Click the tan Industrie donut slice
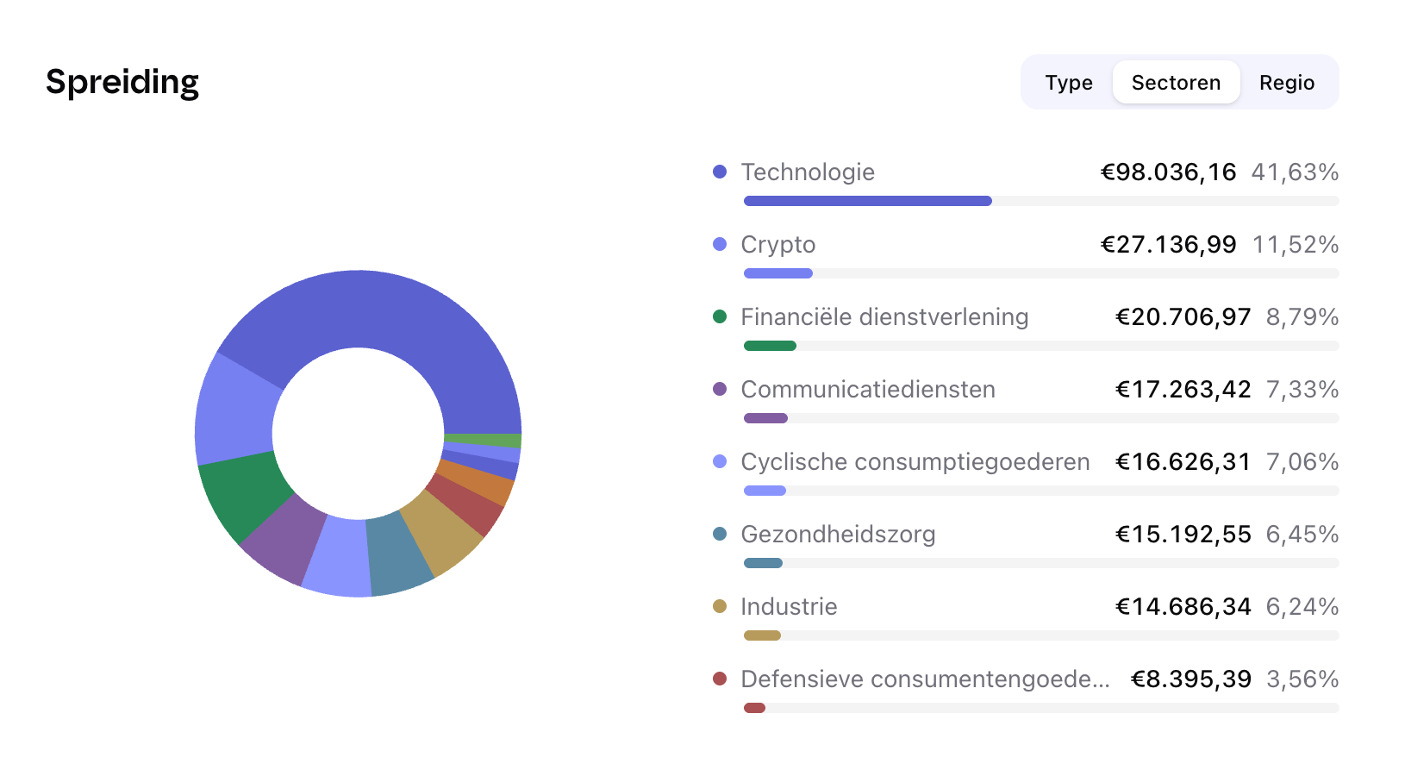 440,530
